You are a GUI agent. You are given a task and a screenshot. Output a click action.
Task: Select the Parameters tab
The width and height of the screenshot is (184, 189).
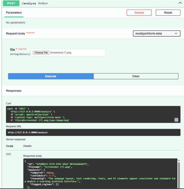pos(14,13)
